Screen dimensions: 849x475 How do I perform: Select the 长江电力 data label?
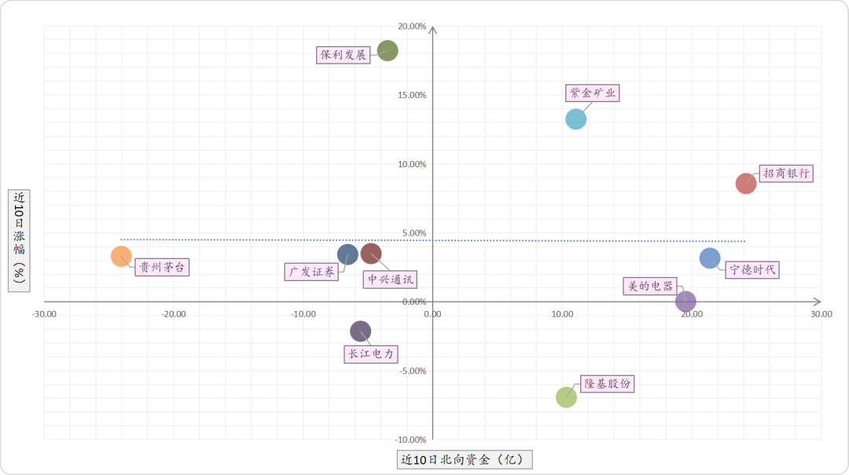(371, 354)
